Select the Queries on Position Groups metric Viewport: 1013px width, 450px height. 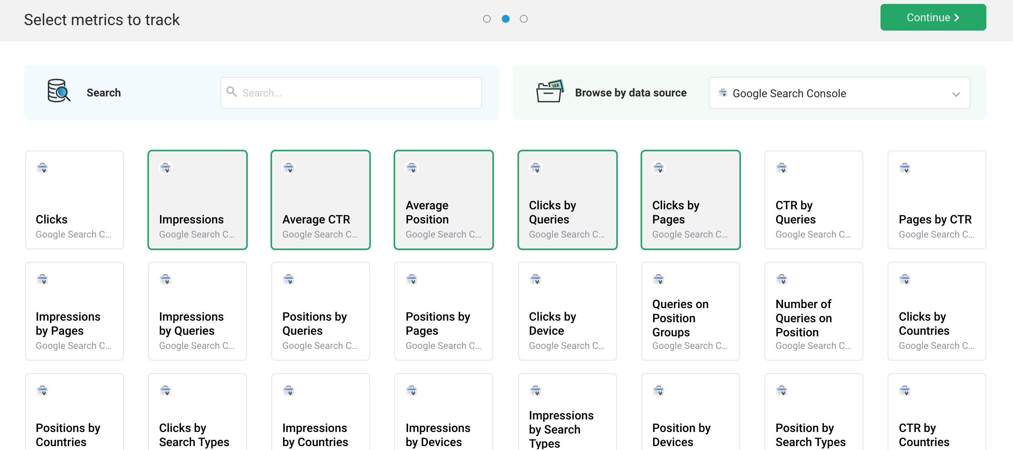[690, 311]
